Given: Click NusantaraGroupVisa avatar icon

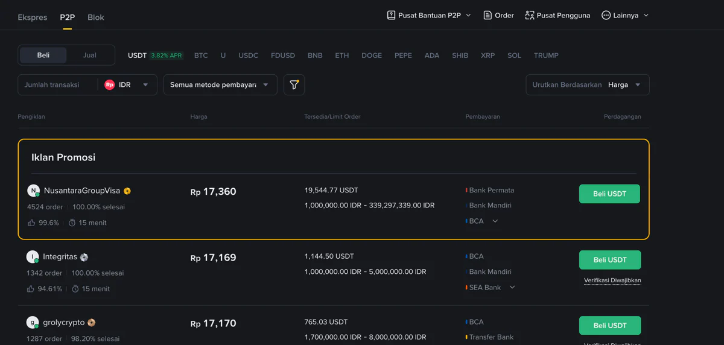Looking at the screenshot, I should (x=33, y=191).
